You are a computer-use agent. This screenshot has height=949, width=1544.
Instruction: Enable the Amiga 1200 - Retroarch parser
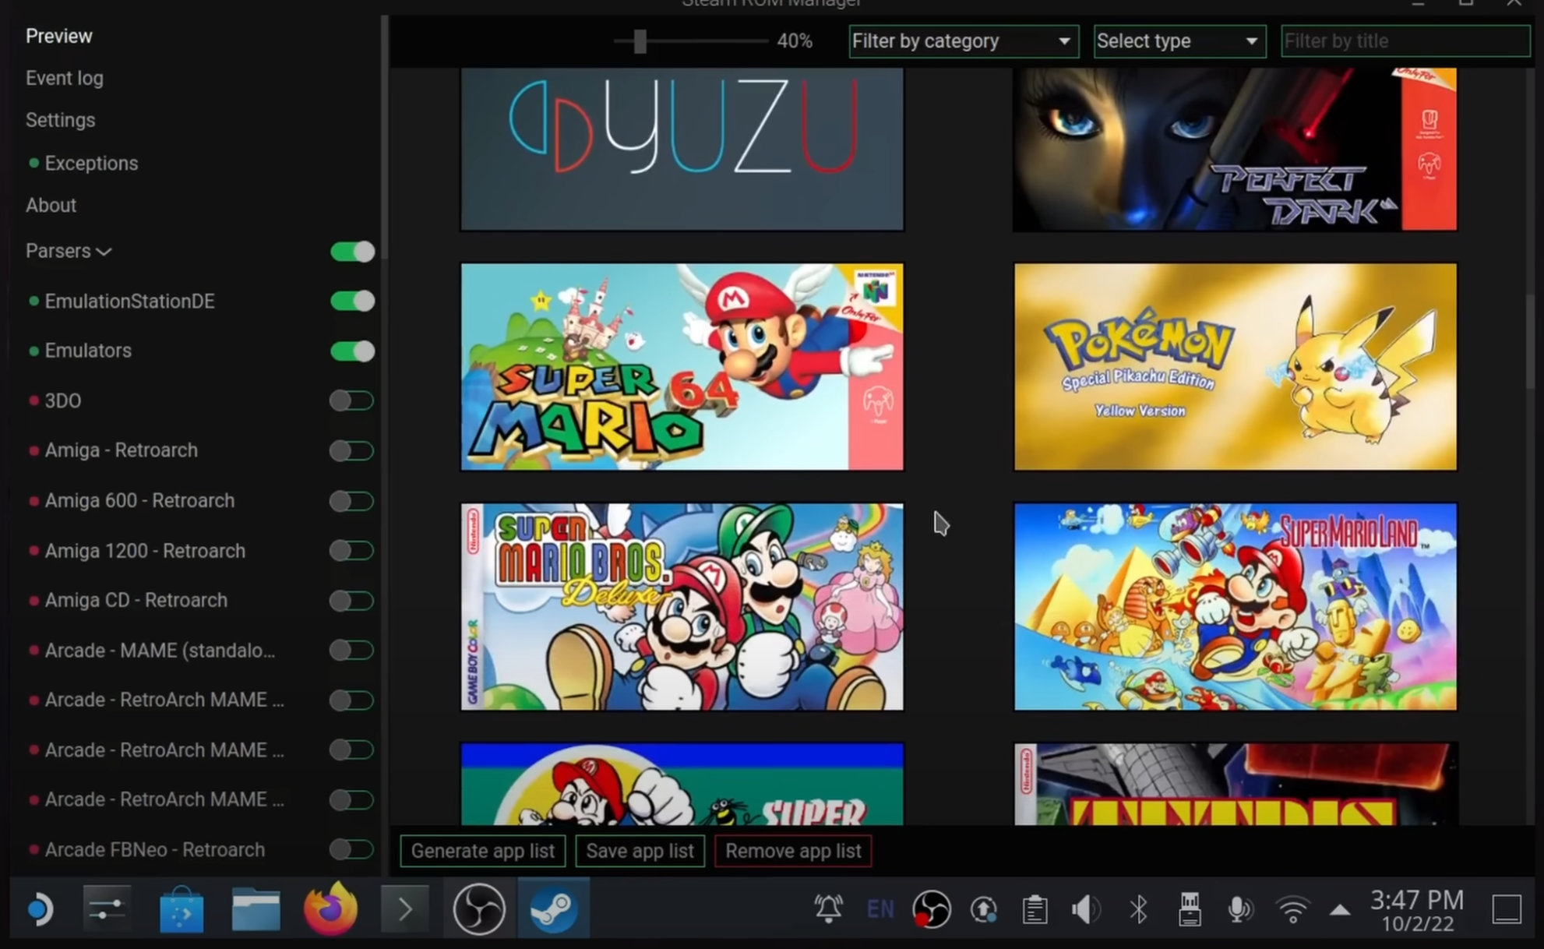tap(351, 551)
